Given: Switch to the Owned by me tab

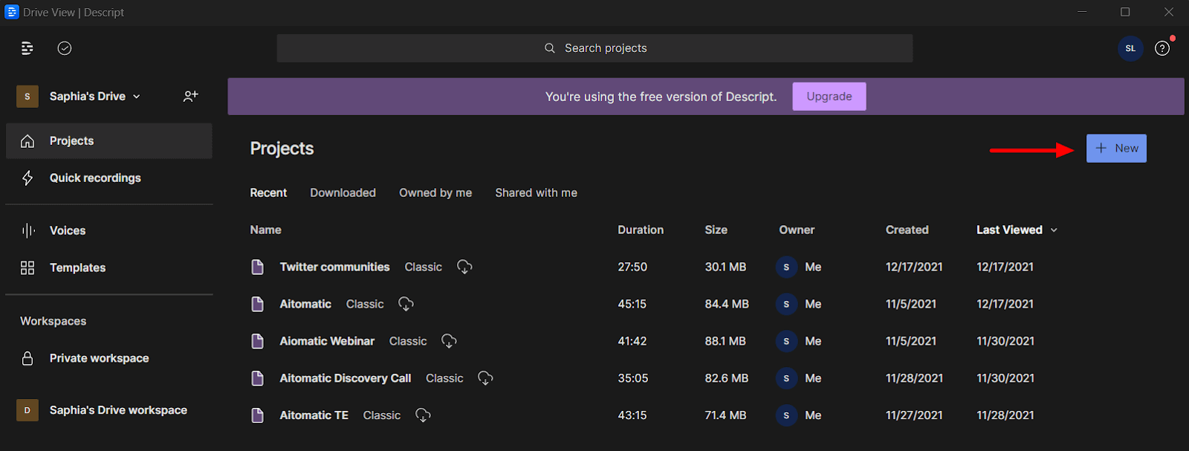Looking at the screenshot, I should coord(435,192).
